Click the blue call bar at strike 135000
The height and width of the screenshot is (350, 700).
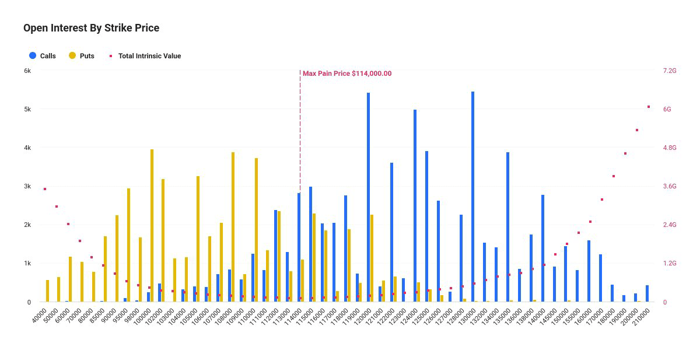point(508,227)
